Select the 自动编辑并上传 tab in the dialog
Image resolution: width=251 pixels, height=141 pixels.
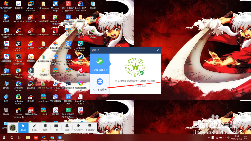(100, 64)
